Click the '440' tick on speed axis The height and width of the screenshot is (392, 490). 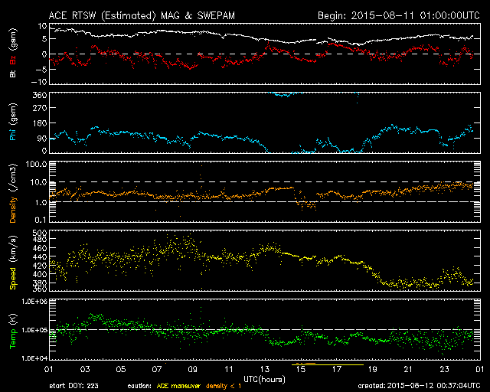(x=40, y=256)
